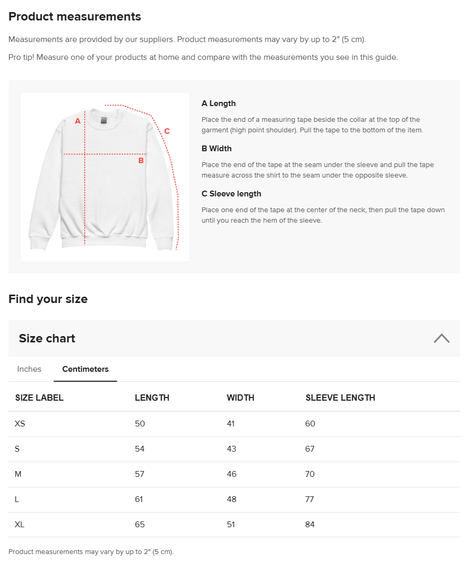Click the LENGTH column header
Screen dimensions: 468x564
(152, 398)
